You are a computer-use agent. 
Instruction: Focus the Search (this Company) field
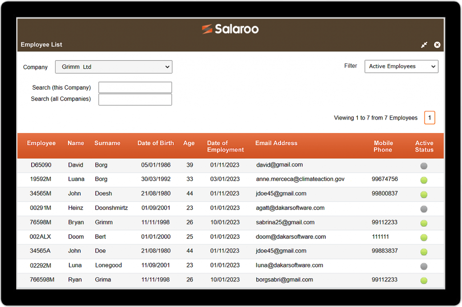pyautogui.click(x=135, y=87)
